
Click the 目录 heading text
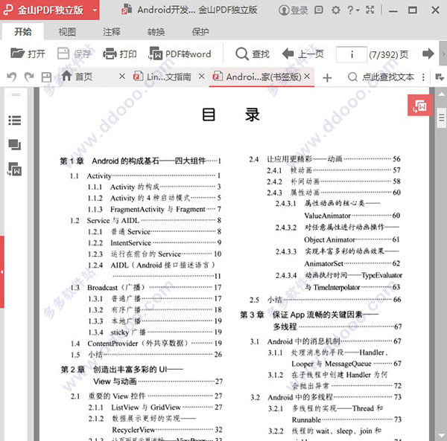pyautogui.click(x=231, y=115)
